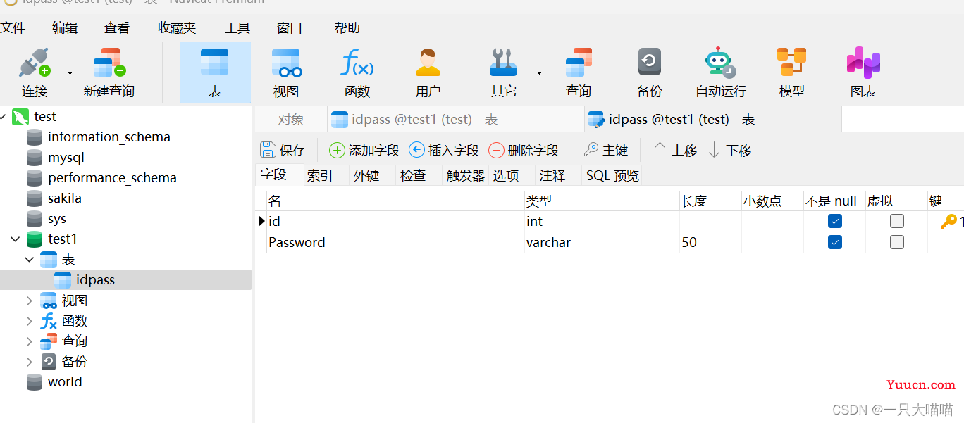
Task: Open the Connection dropdown arrow
Action: tap(70, 72)
